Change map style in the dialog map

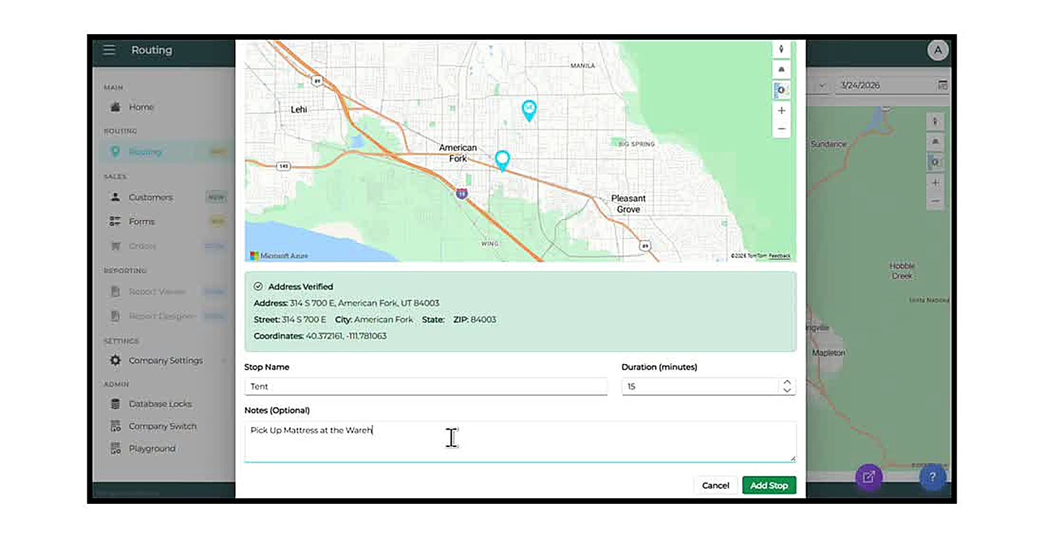[x=781, y=91]
